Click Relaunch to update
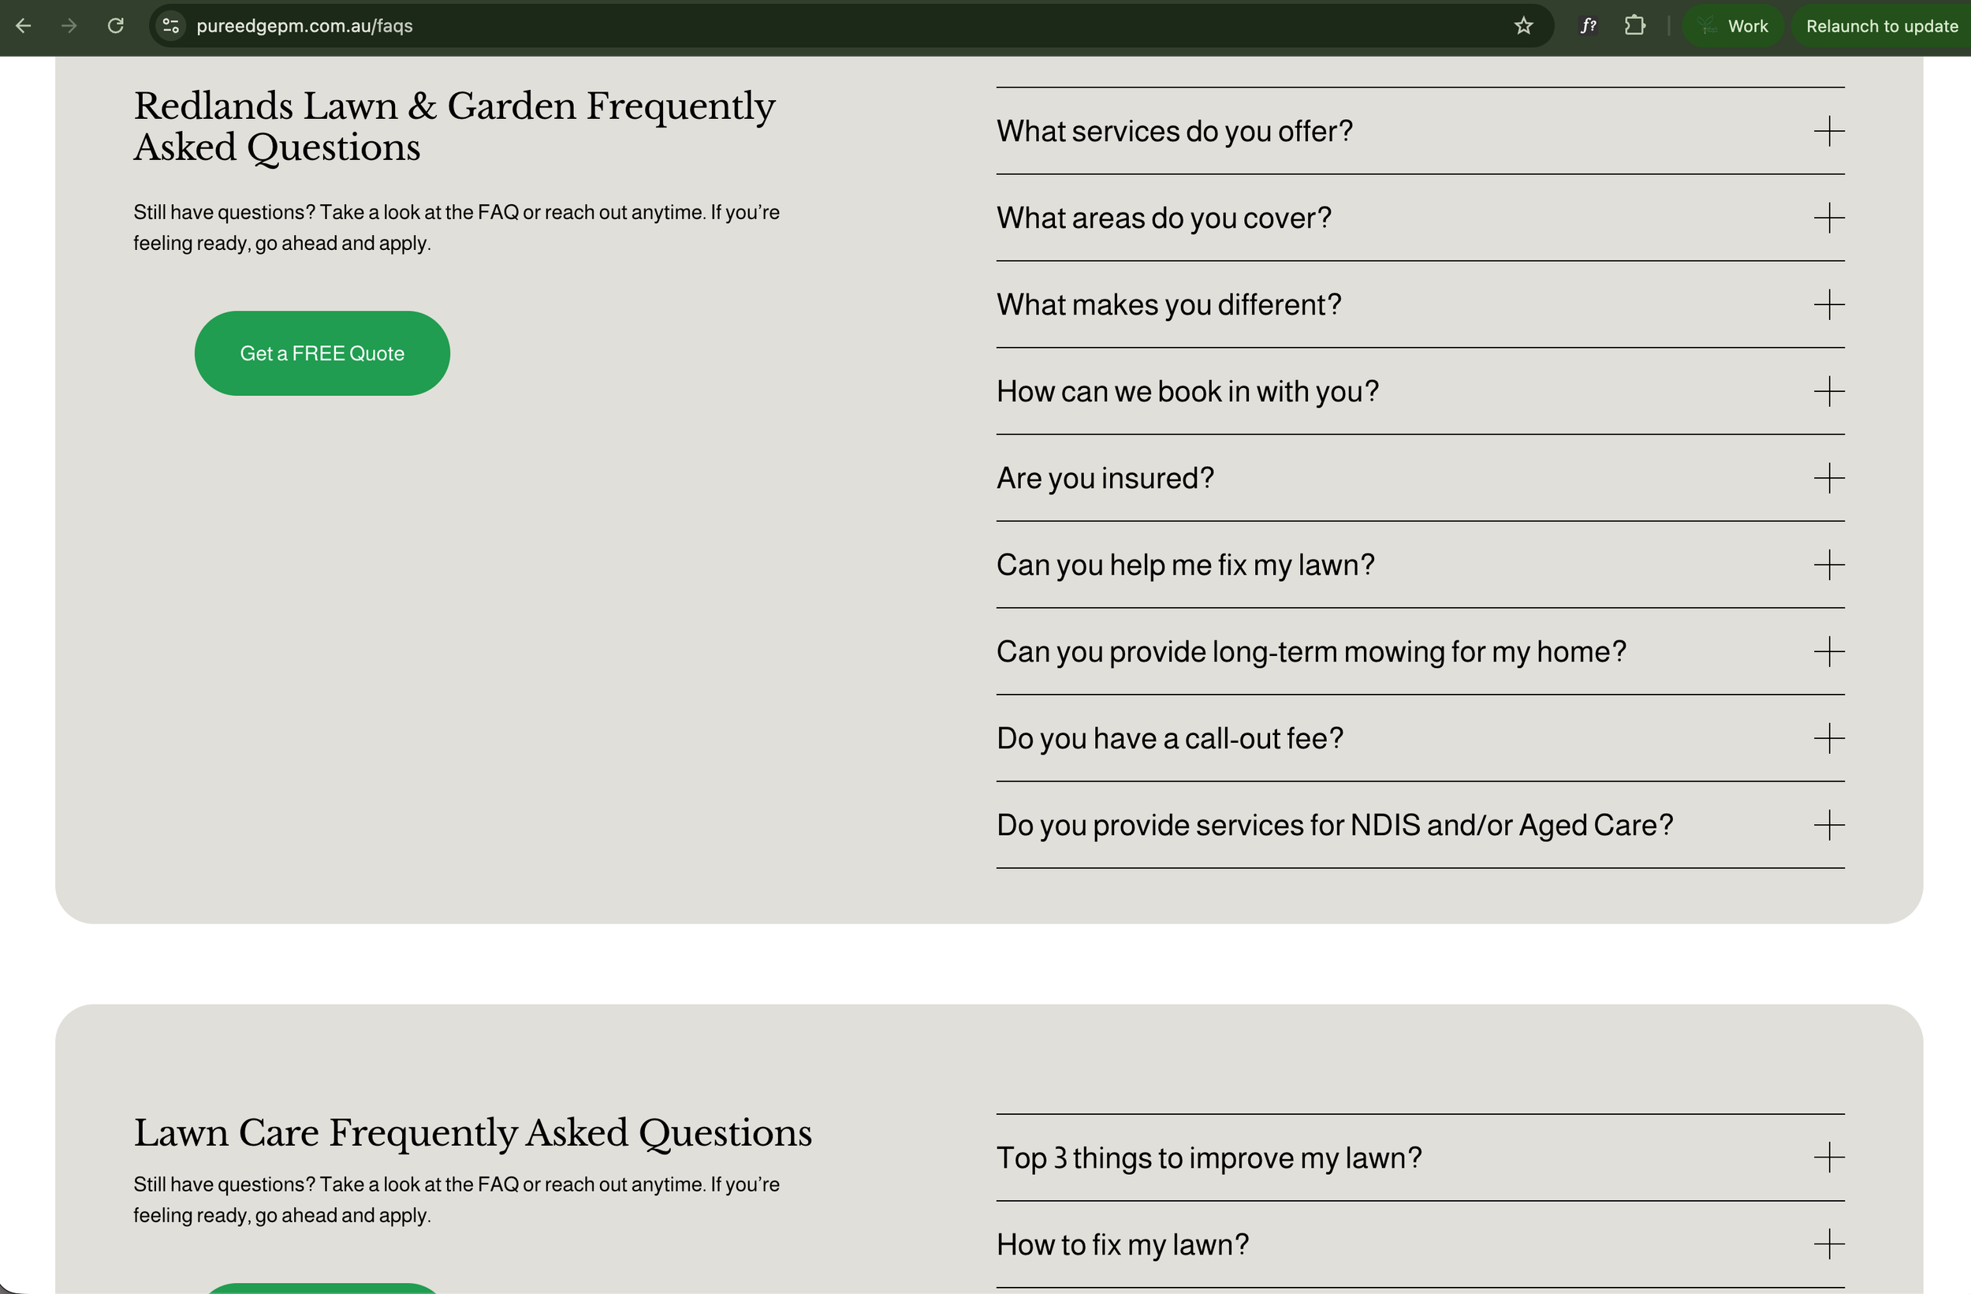Image resolution: width=1971 pixels, height=1294 pixels. point(1881,26)
